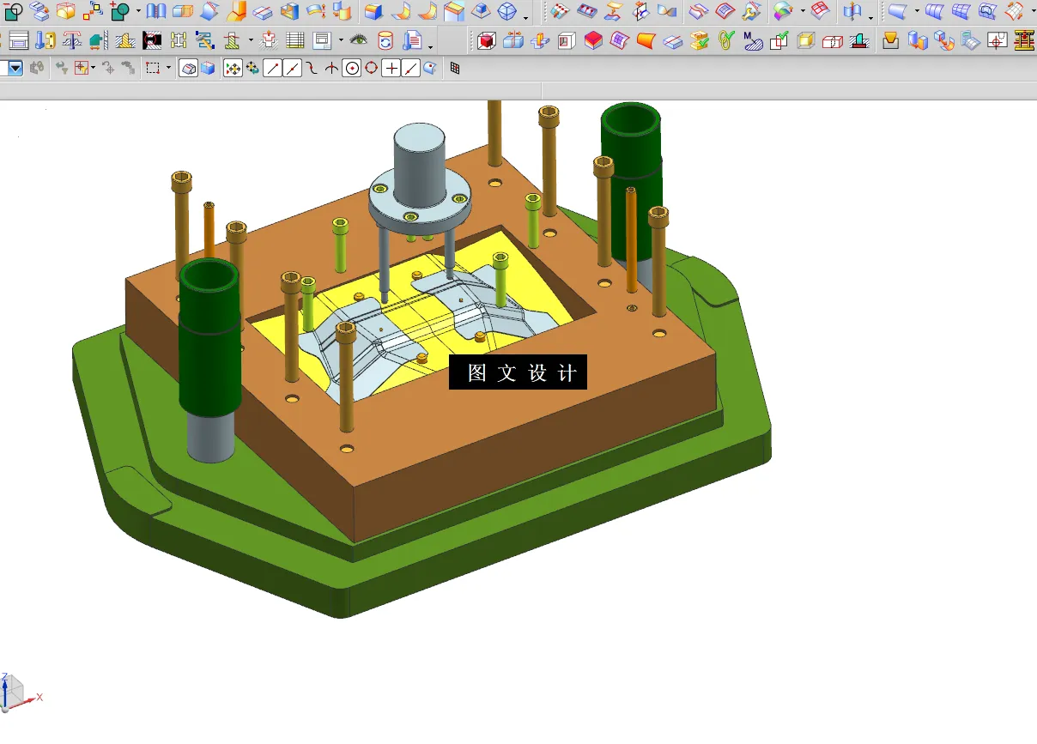The height and width of the screenshot is (744, 1037).
Task: Click the rainbow colored surface icon
Action: click(782, 11)
